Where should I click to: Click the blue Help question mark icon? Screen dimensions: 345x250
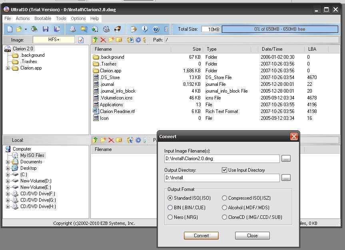click(156, 29)
